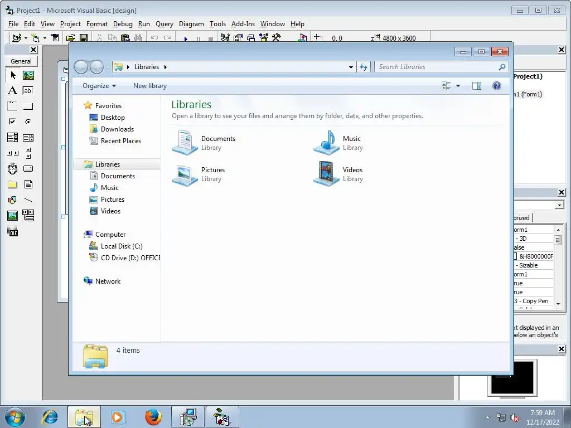Screen dimensions: 571x428
Task: Open the File menu in Visual Basic
Action: click(x=13, y=24)
